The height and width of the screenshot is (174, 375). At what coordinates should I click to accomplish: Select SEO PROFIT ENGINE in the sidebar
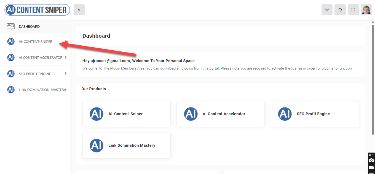[x=35, y=74]
